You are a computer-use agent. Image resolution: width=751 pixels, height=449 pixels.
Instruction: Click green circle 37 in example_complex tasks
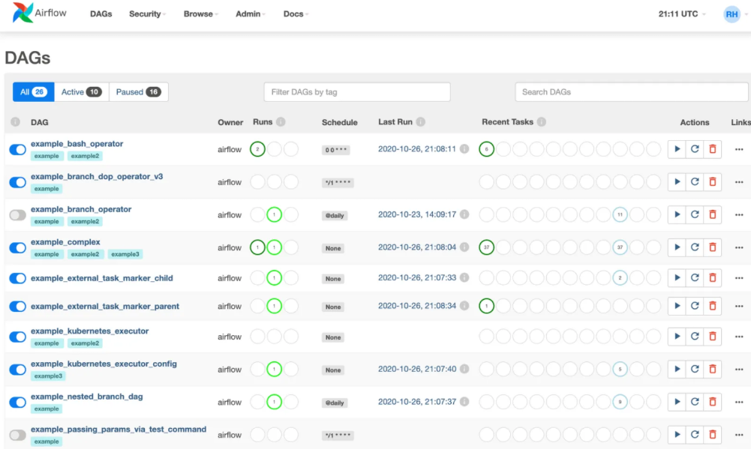tap(487, 247)
